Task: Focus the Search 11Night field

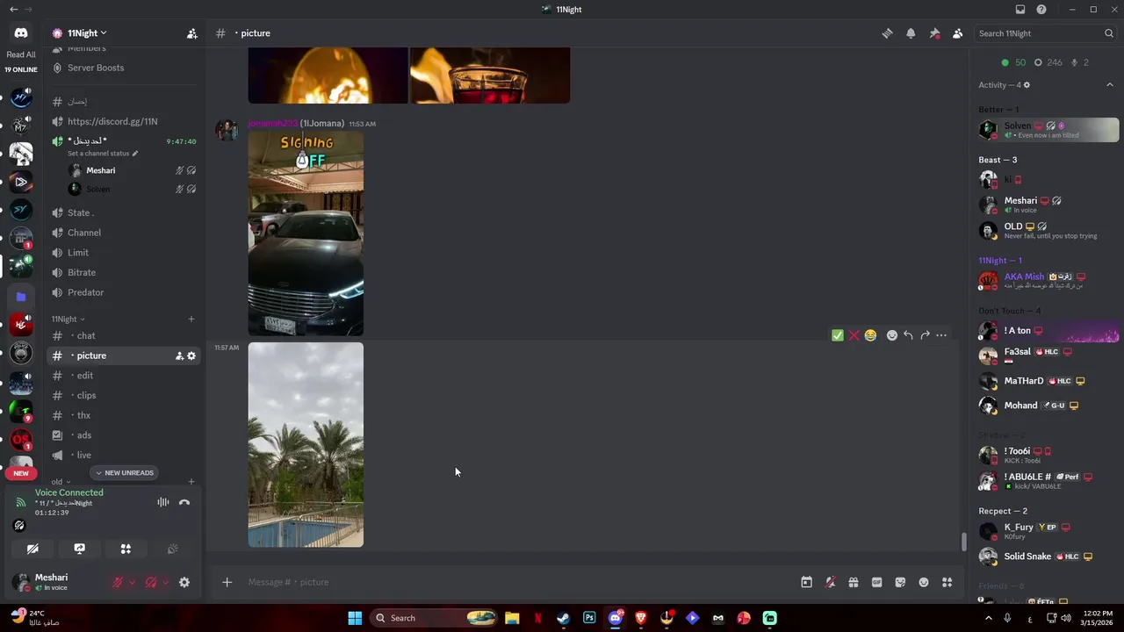Action: (1045, 33)
